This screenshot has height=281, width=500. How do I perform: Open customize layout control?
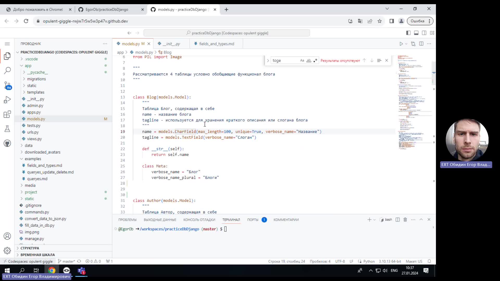[x=432, y=33]
